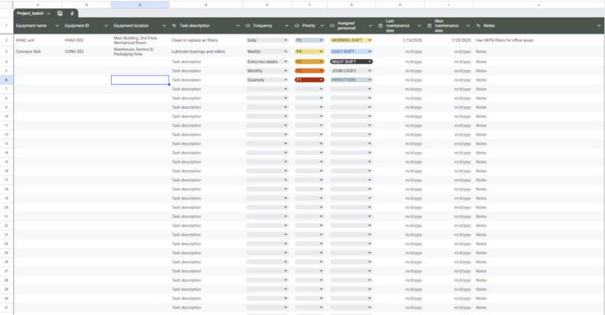Select row 2 header number
The image size is (605, 315).
[x=6, y=40]
